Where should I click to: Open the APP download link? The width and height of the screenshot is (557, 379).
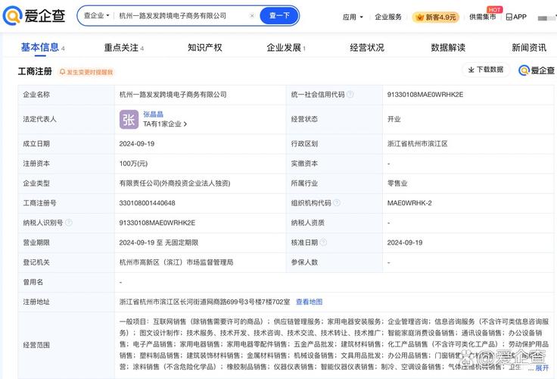516,17
